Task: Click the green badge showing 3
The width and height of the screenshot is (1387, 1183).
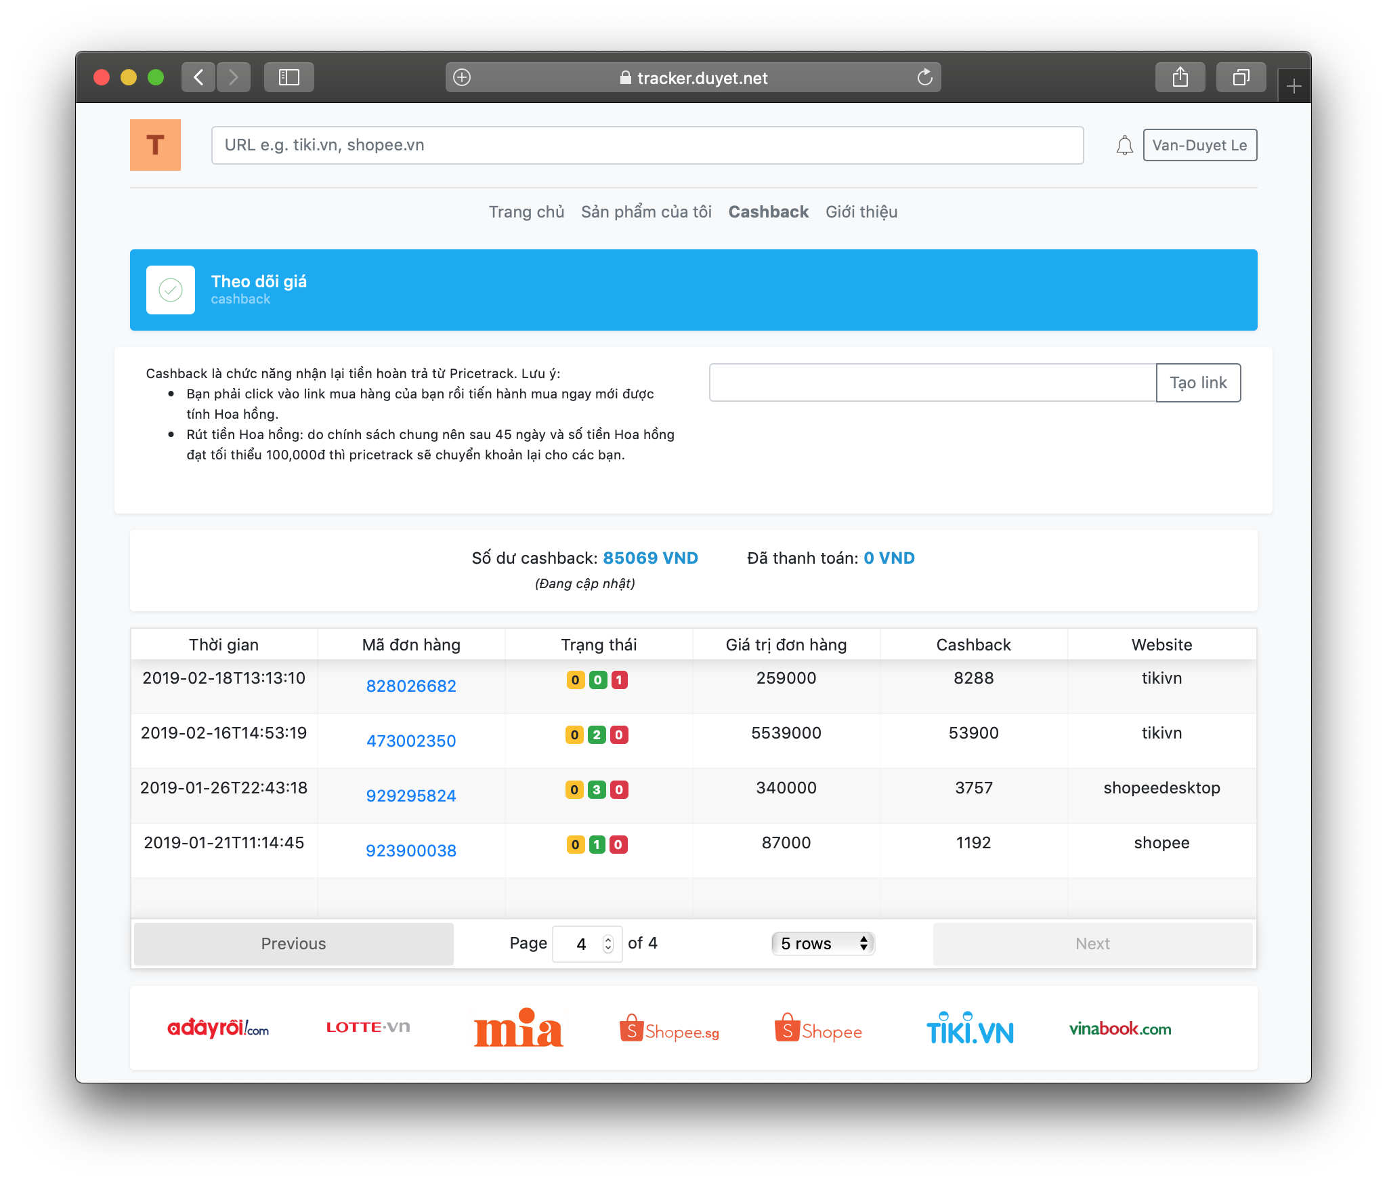Action: point(597,789)
